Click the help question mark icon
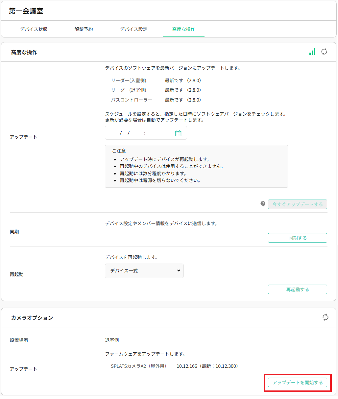This screenshot has width=338, height=399. tap(263, 204)
